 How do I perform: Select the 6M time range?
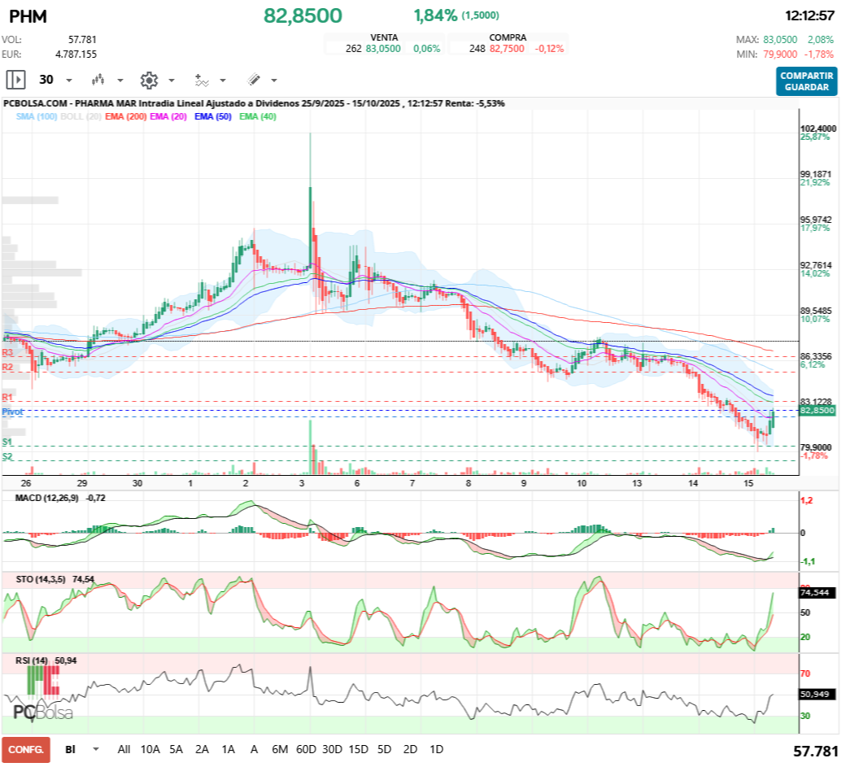pyautogui.click(x=280, y=749)
